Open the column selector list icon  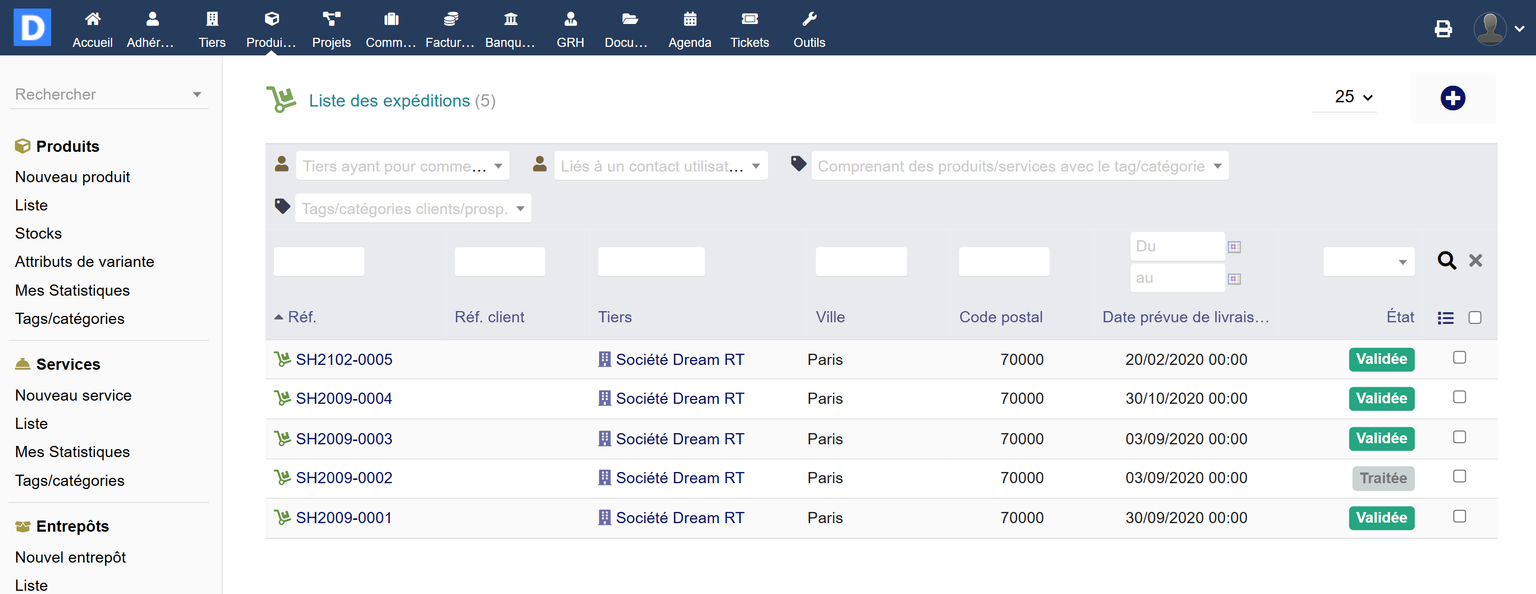[1445, 318]
